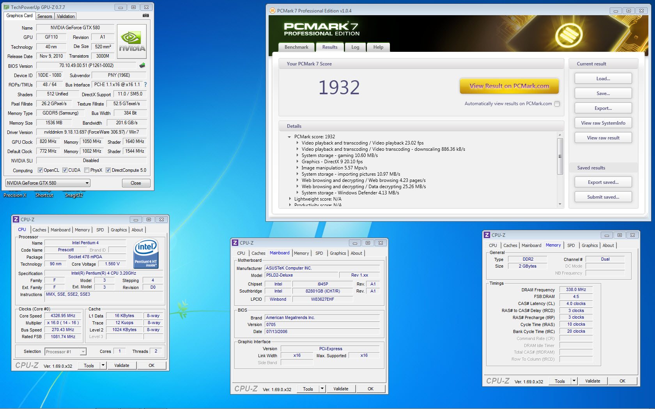
Task: Click BIOS save chip icon in GPU-Z
Action: point(142,65)
